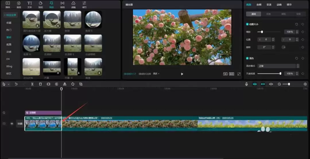Open the 变速 tab in the properties panel
This screenshot has width=310, height=159.
(x=269, y=5)
